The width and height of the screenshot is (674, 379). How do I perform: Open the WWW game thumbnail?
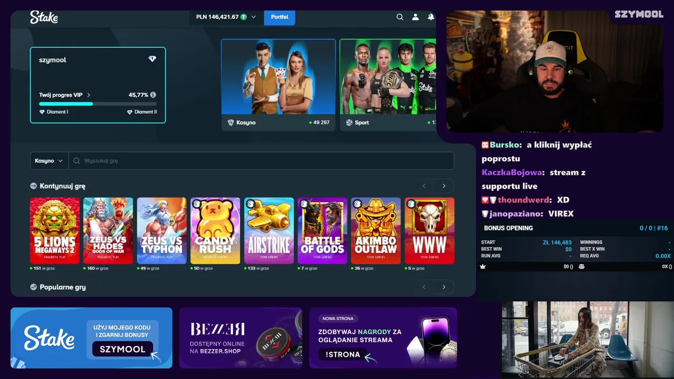coord(430,231)
